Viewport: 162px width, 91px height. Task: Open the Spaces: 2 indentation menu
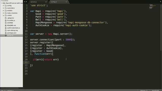144,90
